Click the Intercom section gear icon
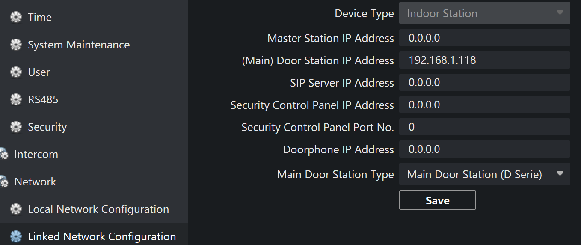 [3, 155]
